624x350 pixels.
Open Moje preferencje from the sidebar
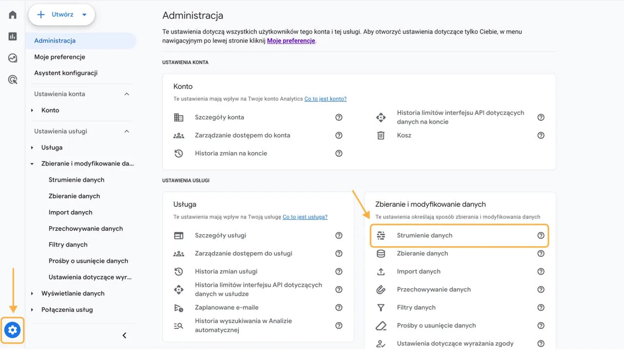59,56
